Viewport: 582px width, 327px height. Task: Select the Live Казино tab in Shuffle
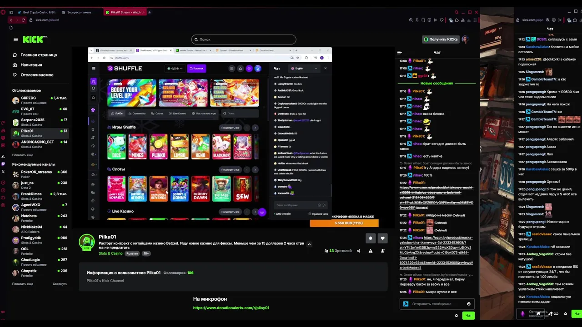177,114
